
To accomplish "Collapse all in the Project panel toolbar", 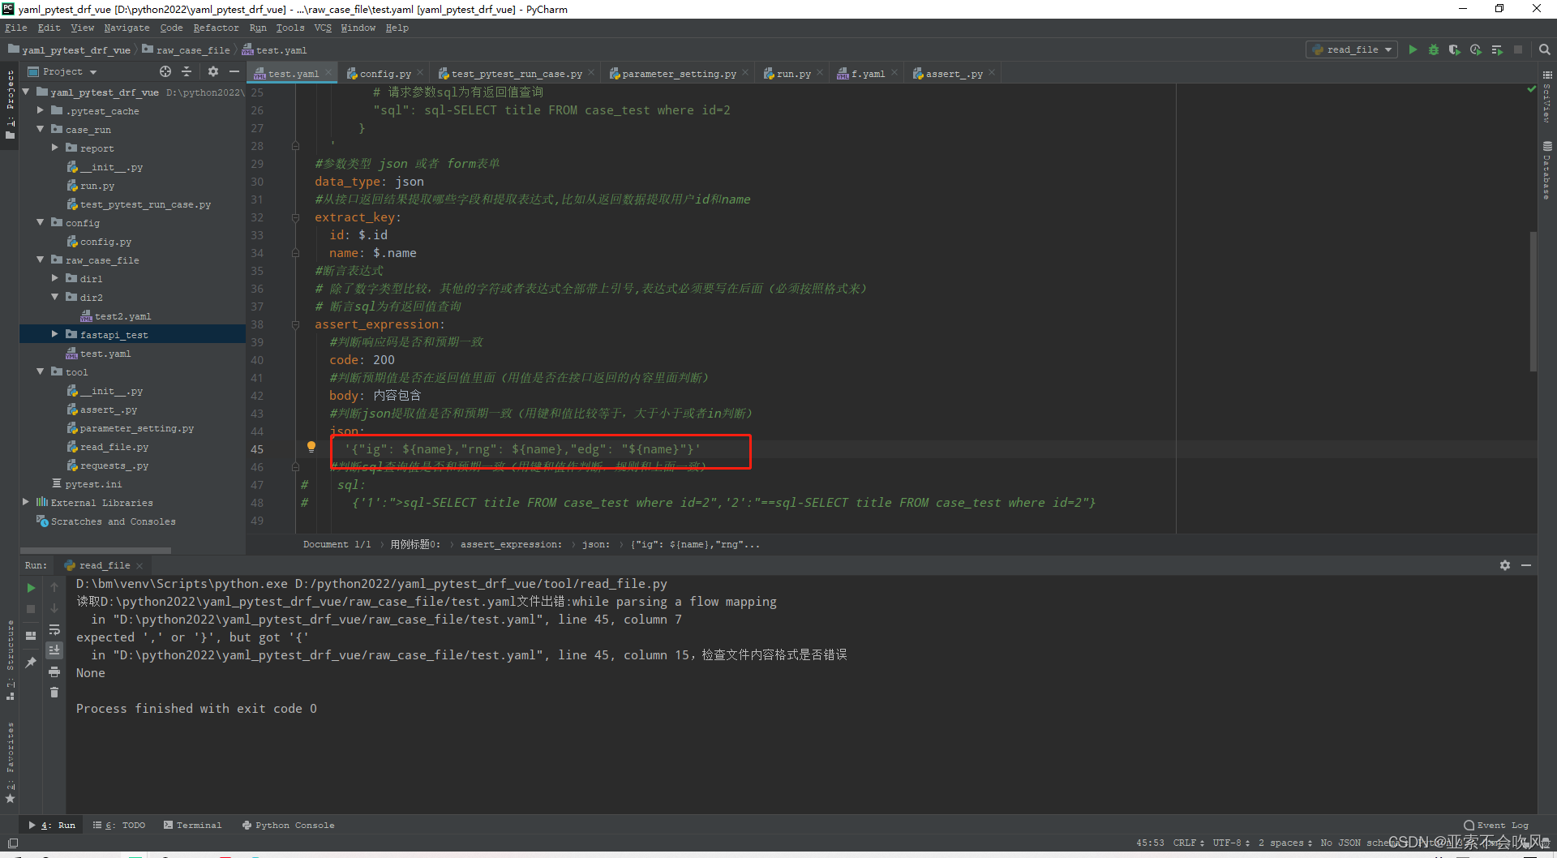I will click(187, 71).
